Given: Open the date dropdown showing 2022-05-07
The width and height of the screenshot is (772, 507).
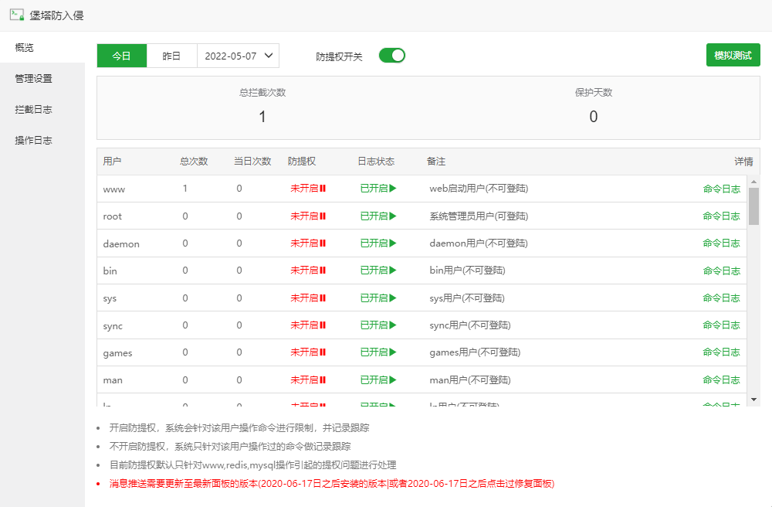Looking at the screenshot, I should coord(239,56).
